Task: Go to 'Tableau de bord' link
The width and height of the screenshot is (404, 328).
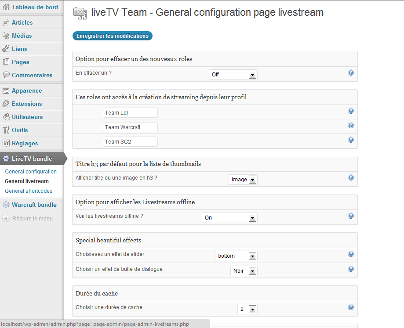Action: tap(35, 7)
